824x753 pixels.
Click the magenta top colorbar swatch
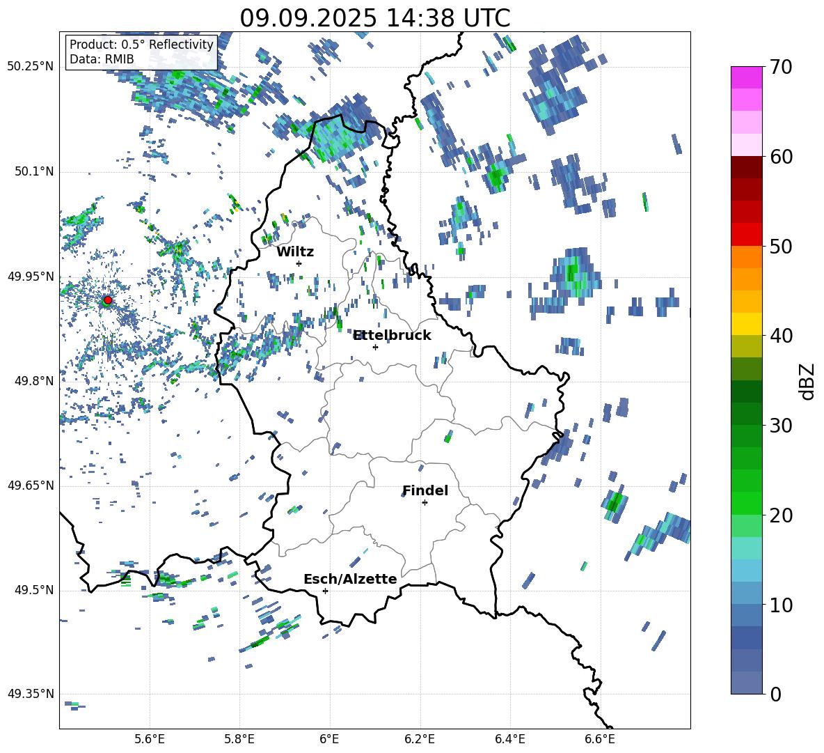tap(746, 77)
